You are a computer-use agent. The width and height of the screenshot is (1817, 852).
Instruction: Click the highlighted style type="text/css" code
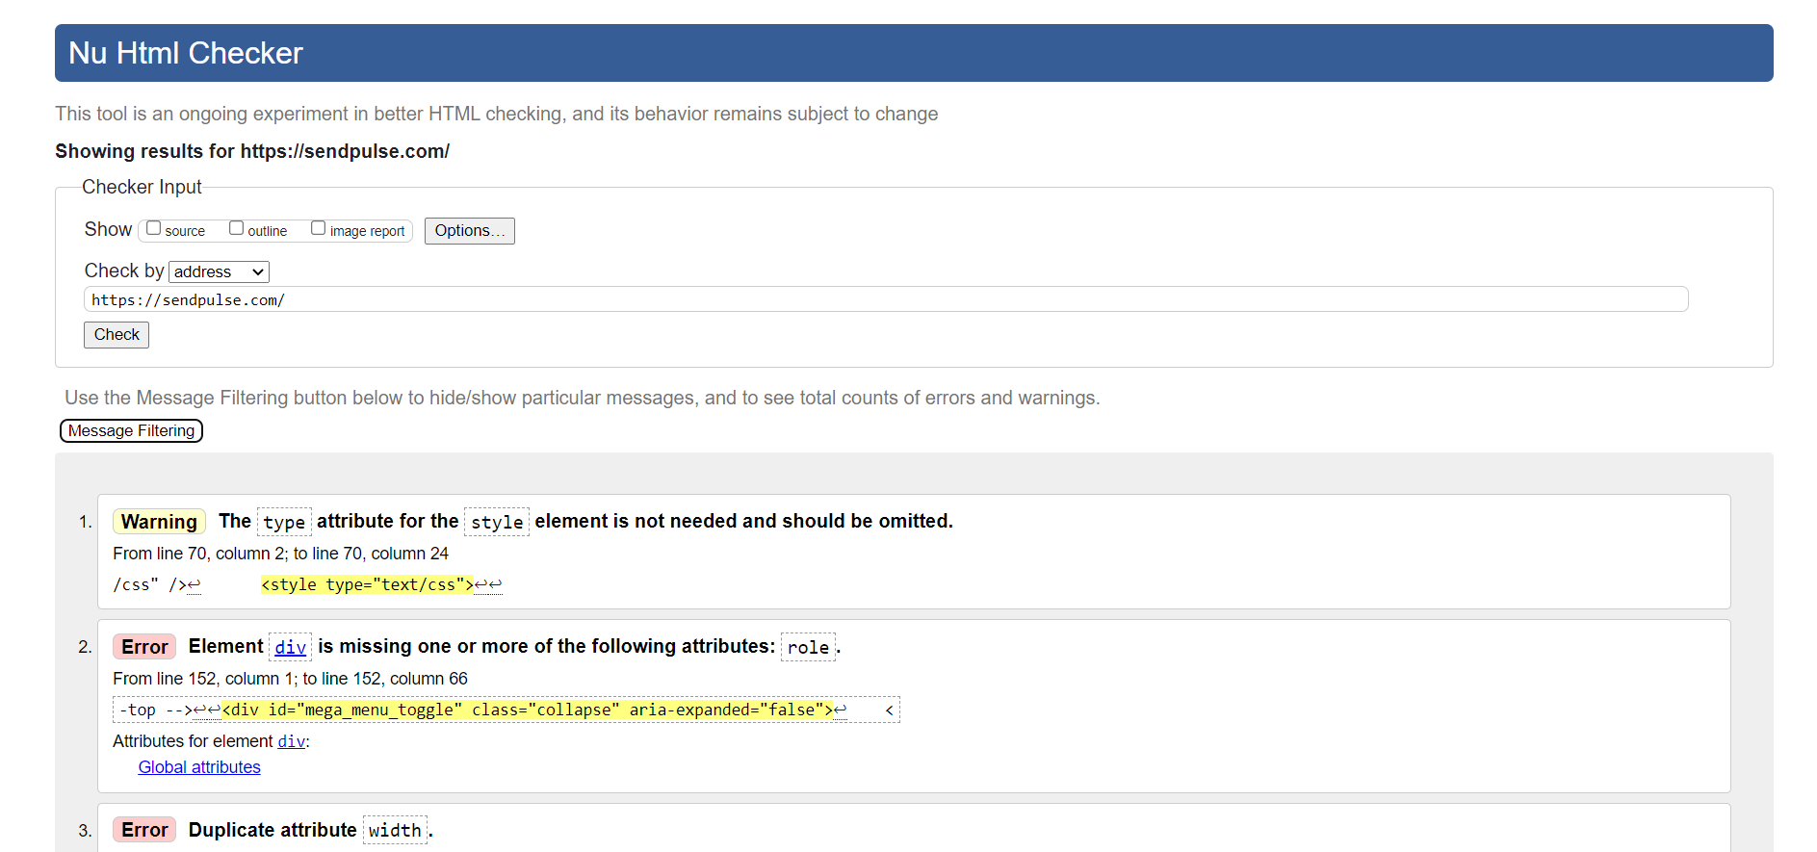click(x=367, y=584)
